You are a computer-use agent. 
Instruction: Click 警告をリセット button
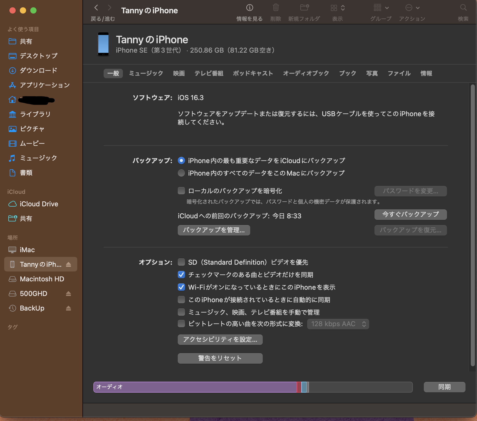pos(220,358)
